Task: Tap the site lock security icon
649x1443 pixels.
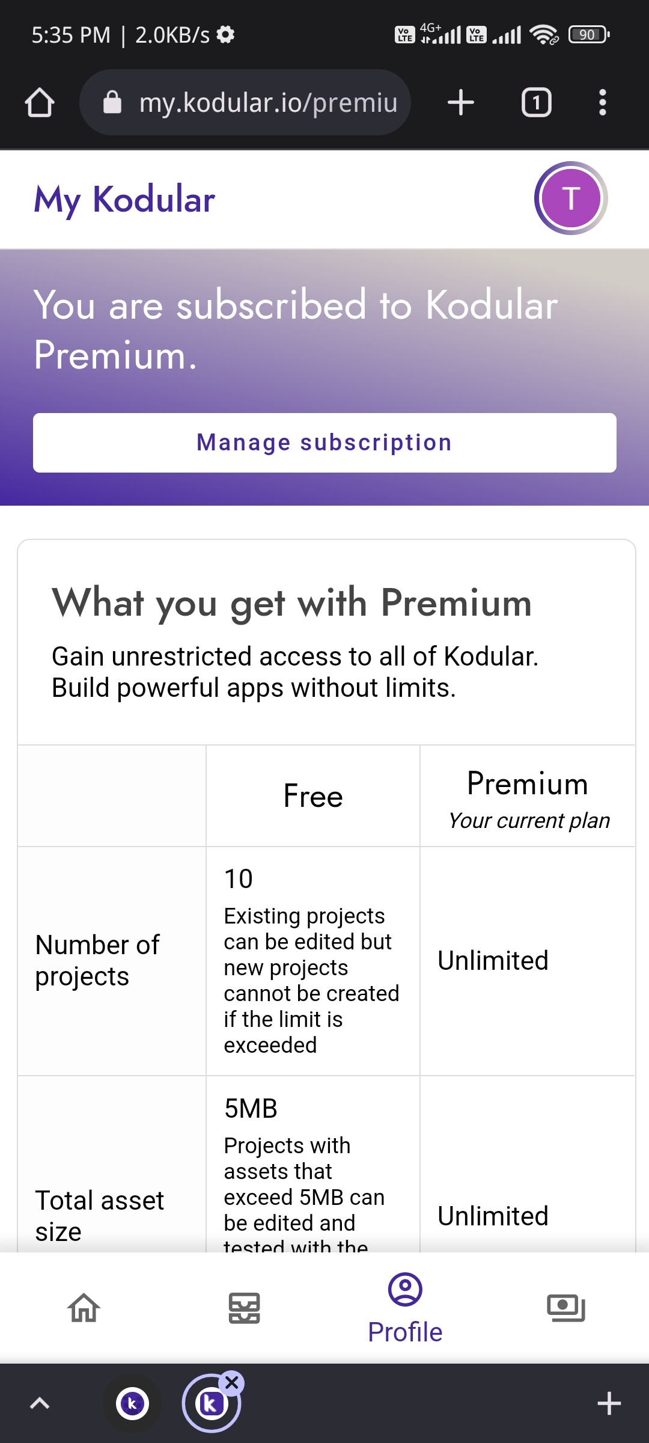Action: (x=112, y=102)
